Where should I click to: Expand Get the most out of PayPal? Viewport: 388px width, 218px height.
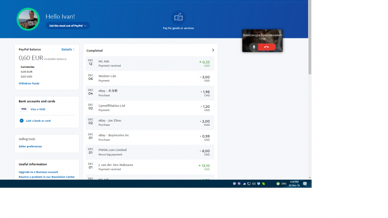[x=68, y=26]
